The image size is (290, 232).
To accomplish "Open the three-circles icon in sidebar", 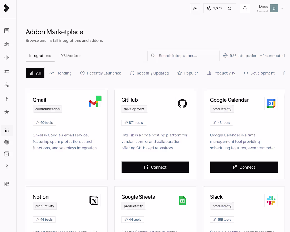I will [7, 85].
